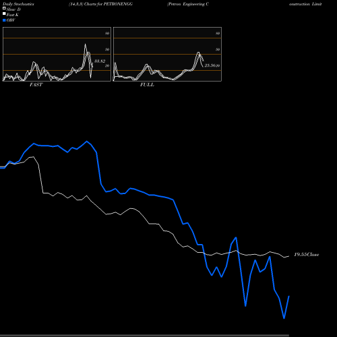Click the 'onstruction Limit' heading text
337x337 pixels.
click(305, 4)
